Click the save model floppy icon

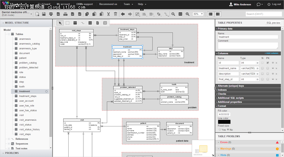tap(44, 14)
